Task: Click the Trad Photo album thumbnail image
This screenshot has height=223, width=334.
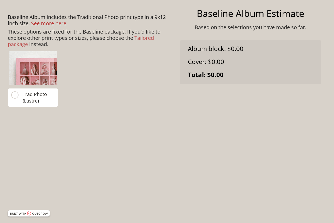Action: point(33,68)
